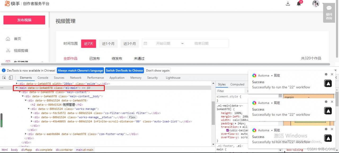Collapse the main-content__body div node
The width and height of the screenshot is (339, 153).
click(x=23, y=96)
